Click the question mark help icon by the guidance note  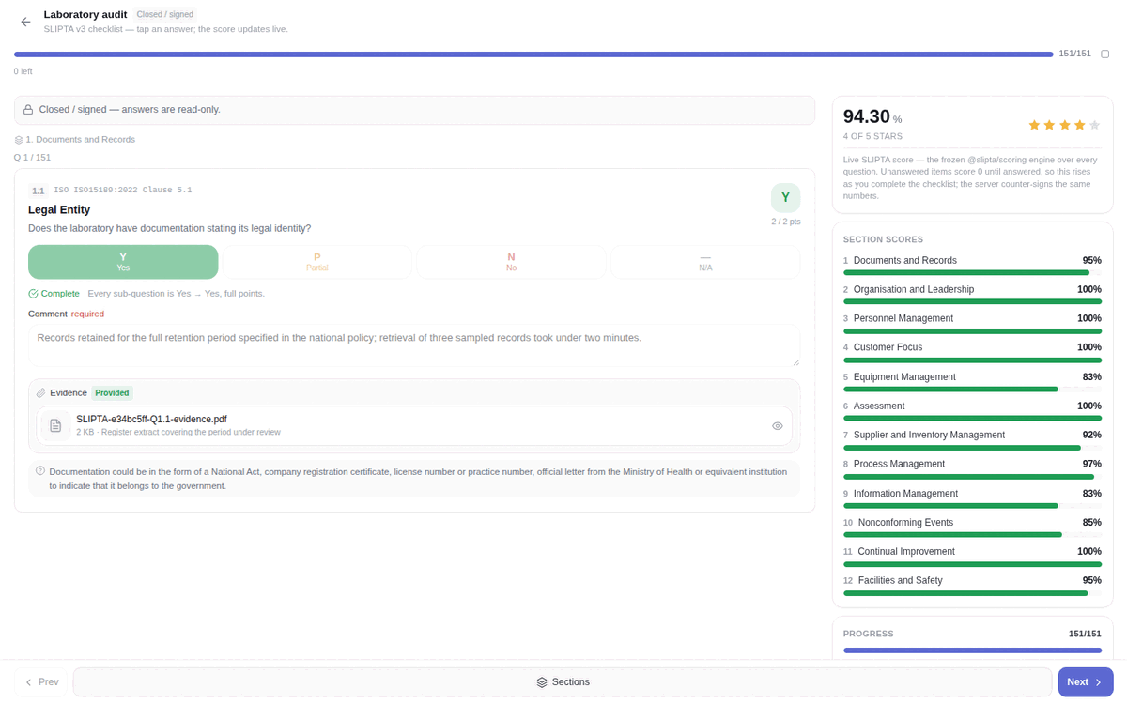(x=40, y=470)
